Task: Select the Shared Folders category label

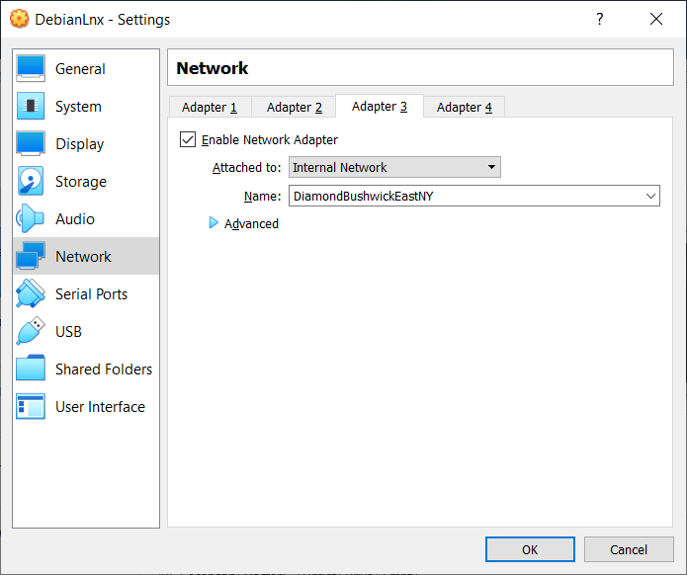Action: (104, 370)
